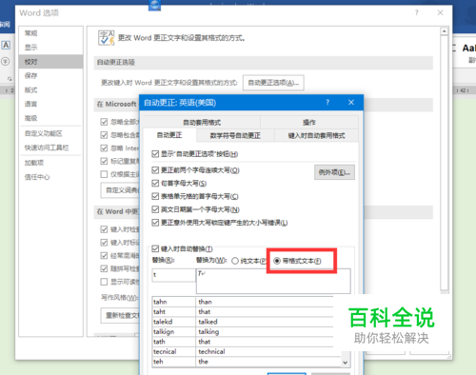Image resolution: width=476 pixels, height=375 pixels.
Task: Toggle 更正前两个字母连续大写(O) checkbox
Action: pyautogui.click(x=155, y=170)
